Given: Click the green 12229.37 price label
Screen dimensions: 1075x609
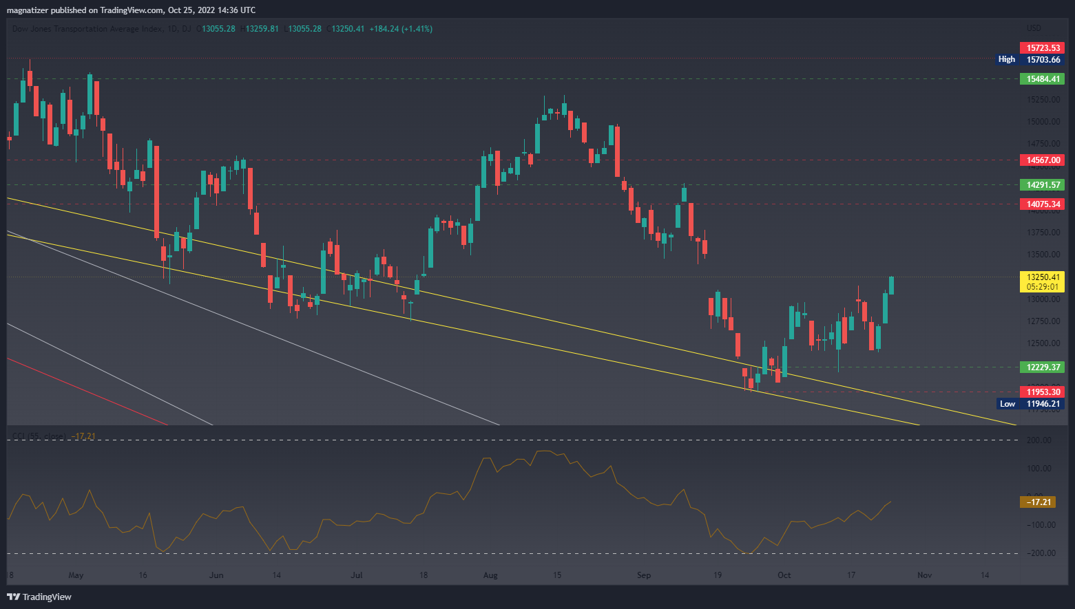Looking at the screenshot, I should (x=1042, y=367).
